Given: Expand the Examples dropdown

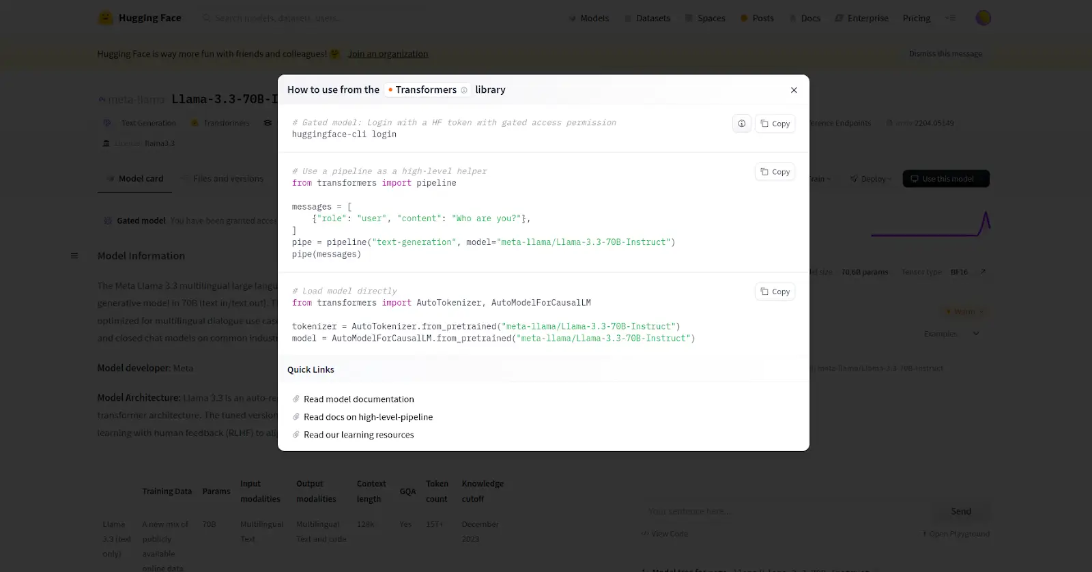Looking at the screenshot, I should 951,334.
